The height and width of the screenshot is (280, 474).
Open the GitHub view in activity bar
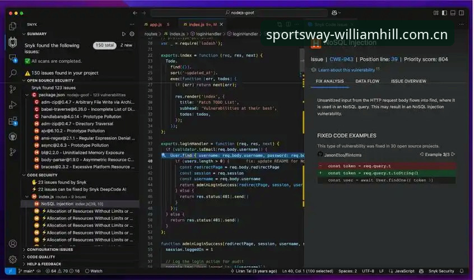[13, 137]
